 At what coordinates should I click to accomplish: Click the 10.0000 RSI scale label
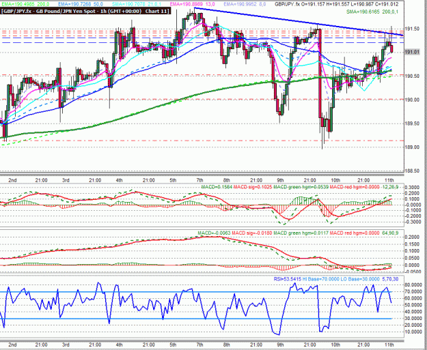(412, 332)
